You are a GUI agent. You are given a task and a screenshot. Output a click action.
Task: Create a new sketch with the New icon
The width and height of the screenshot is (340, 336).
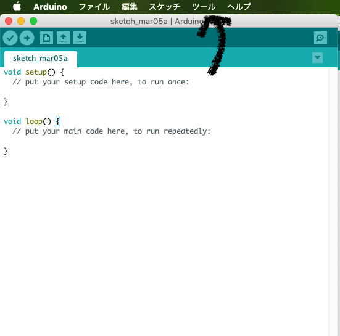pos(47,38)
